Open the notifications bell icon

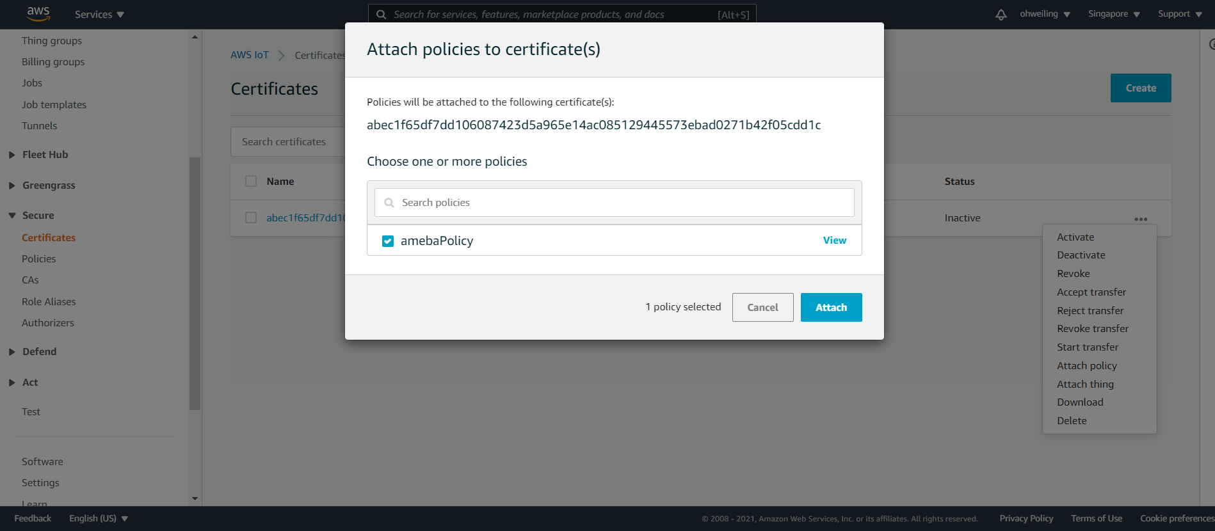click(x=1001, y=14)
